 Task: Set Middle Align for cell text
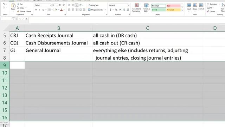click(73, 5)
